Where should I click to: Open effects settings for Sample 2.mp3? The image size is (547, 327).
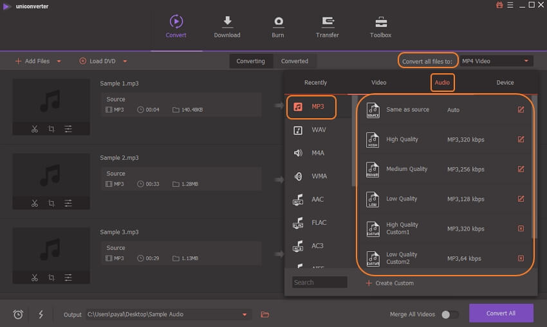[x=68, y=203]
